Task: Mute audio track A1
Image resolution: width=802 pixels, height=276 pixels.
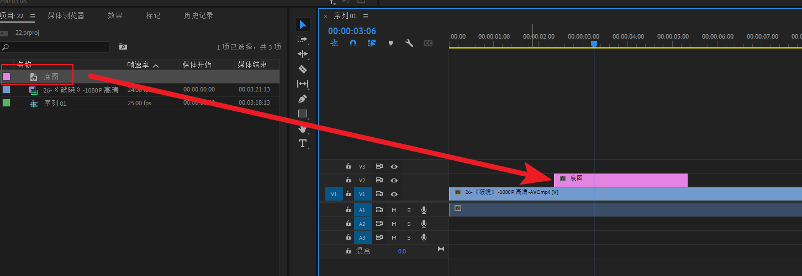Action: (394, 210)
